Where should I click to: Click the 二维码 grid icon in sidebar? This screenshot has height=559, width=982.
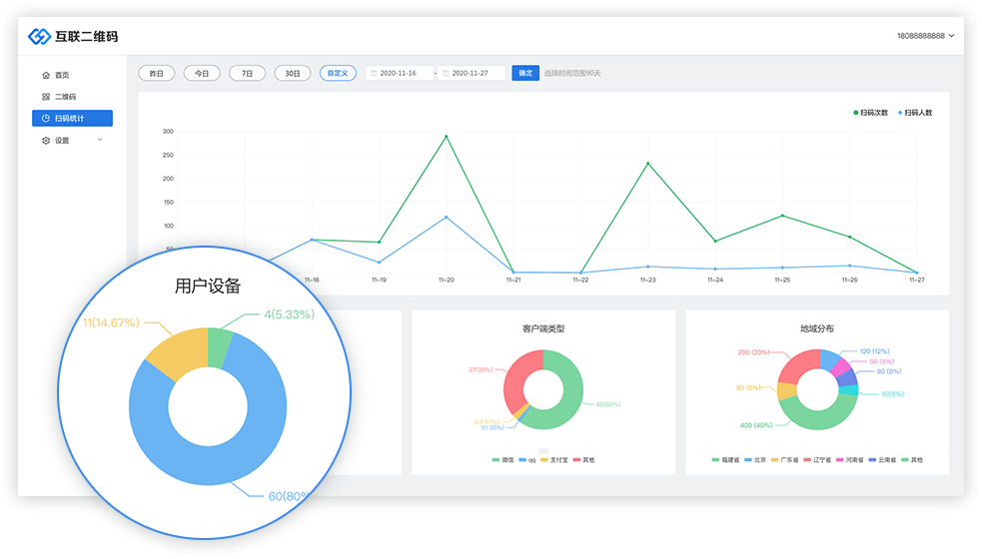point(46,97)
